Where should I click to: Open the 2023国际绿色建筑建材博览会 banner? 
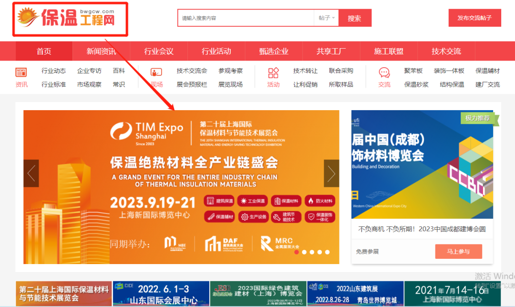[x=258, y=294]
